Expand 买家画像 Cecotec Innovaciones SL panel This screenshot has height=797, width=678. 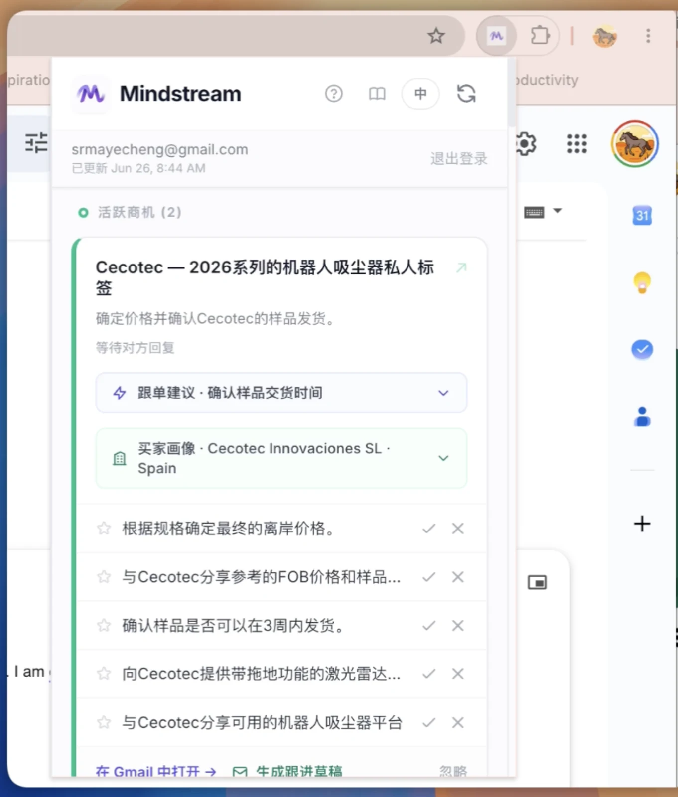[281, 458]
